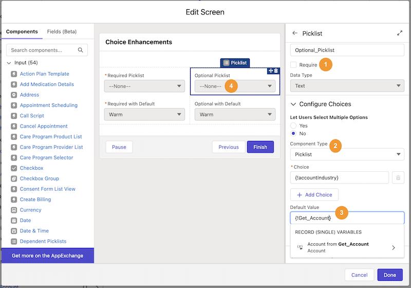Select the No radio button
The height and width of the screenshot is (288, 411).
click(293, 134)
